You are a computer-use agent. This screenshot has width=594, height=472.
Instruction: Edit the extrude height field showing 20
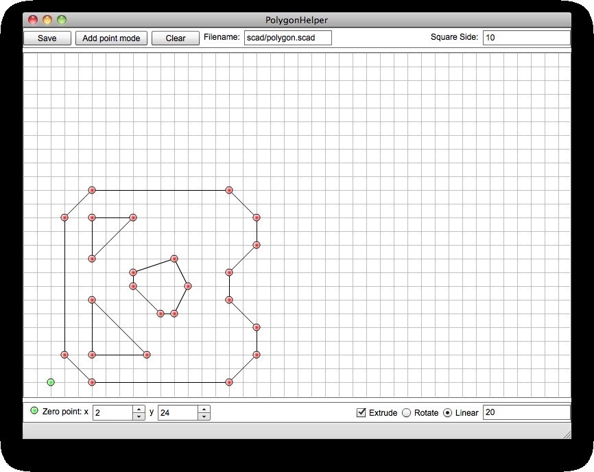[526, 412]
